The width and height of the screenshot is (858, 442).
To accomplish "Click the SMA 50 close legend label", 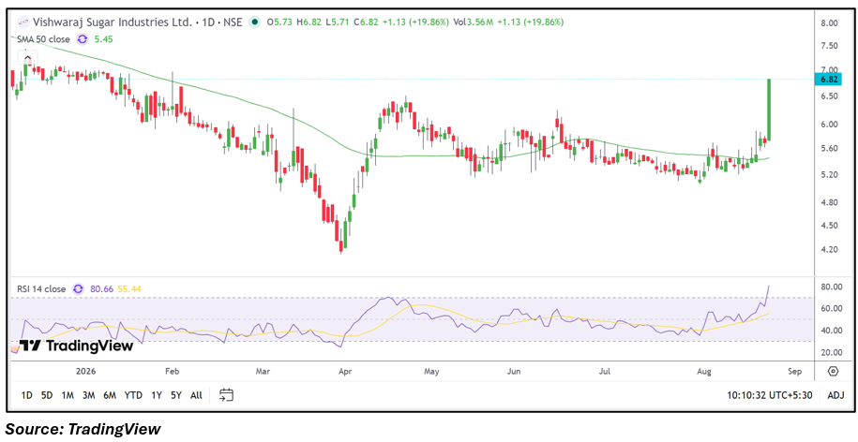I will (x=43, y=39).
